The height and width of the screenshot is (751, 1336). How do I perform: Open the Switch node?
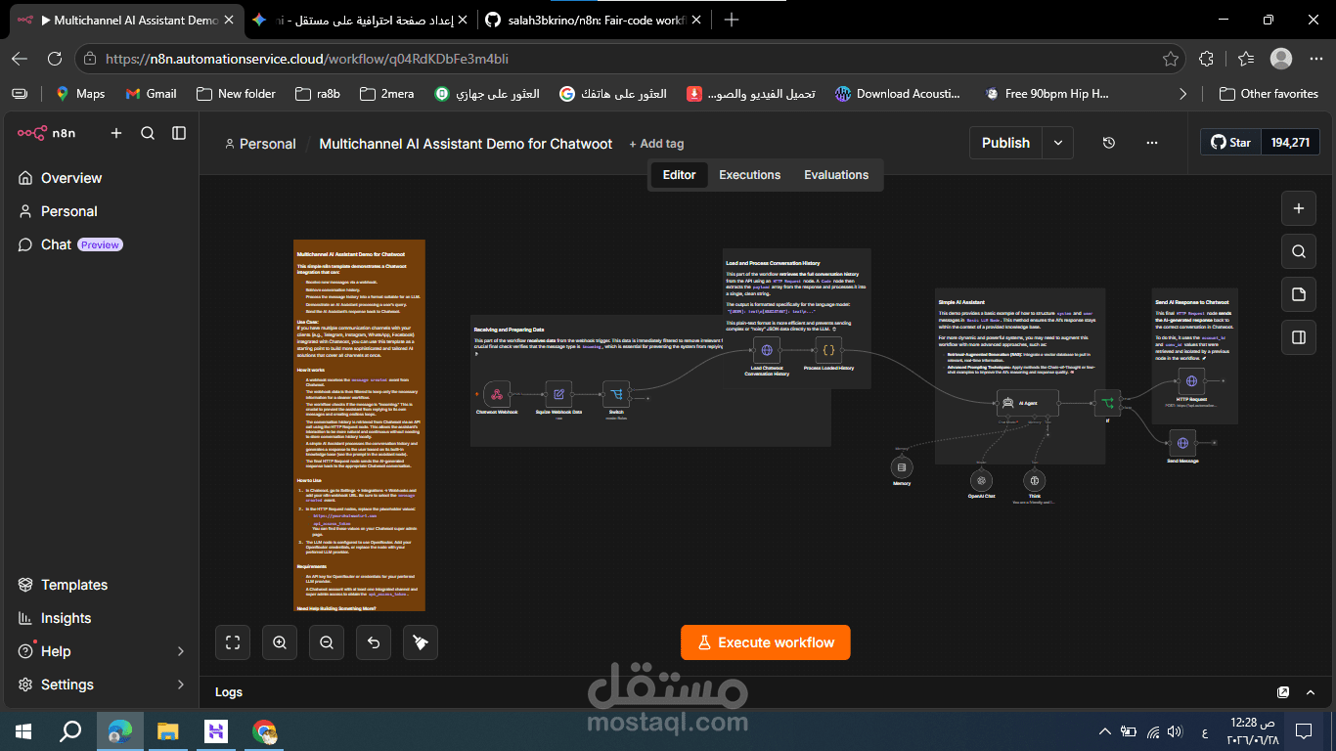[616, 394]
